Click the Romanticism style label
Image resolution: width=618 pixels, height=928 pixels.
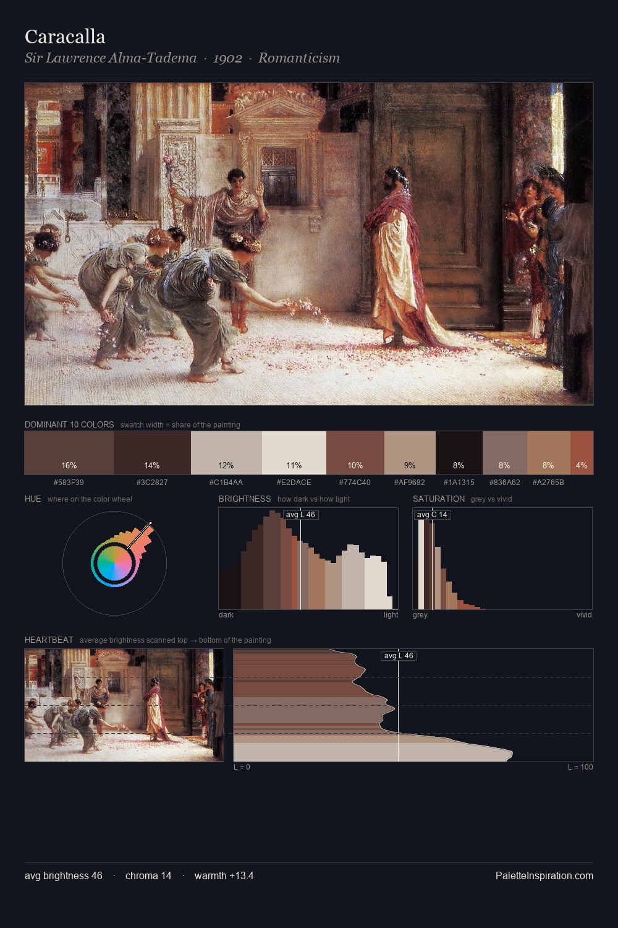tap(299, 58)
